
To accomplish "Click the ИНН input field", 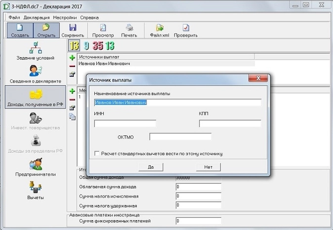I will [125, 124].
